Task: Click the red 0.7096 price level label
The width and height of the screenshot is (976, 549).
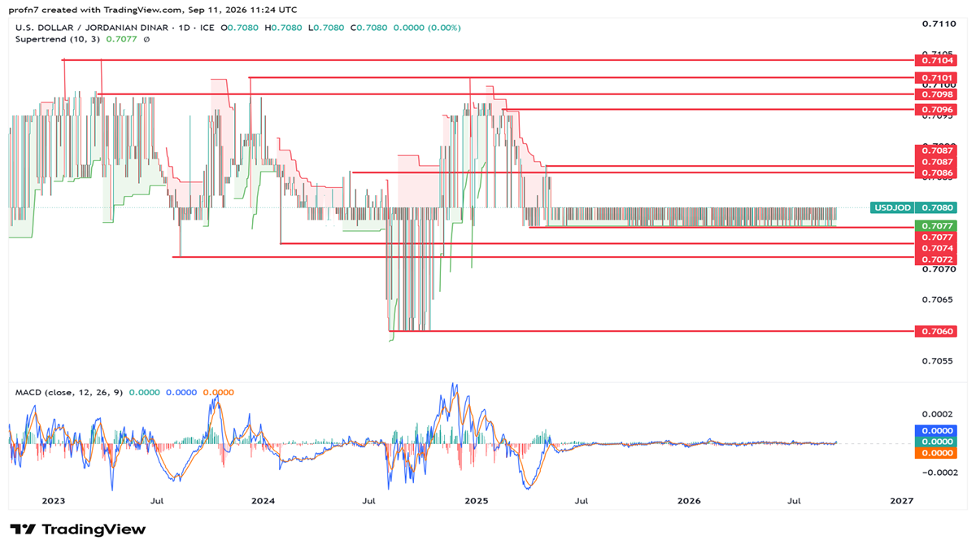Action: [936, 110]
